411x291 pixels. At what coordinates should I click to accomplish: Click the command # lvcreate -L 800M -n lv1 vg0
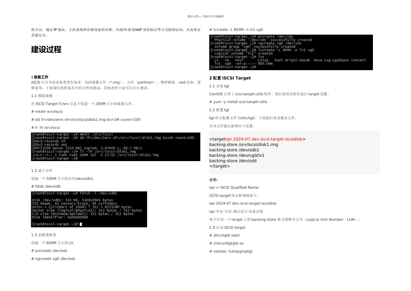pos(236,29)
